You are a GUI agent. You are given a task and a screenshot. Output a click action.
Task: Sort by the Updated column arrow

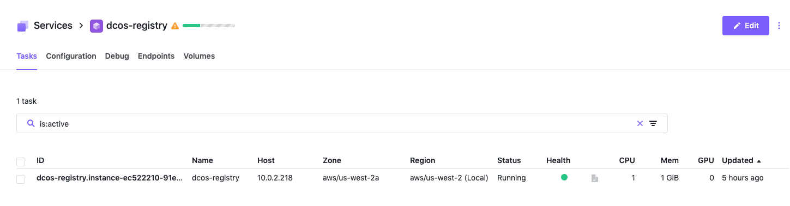click(x=759, y=161)
